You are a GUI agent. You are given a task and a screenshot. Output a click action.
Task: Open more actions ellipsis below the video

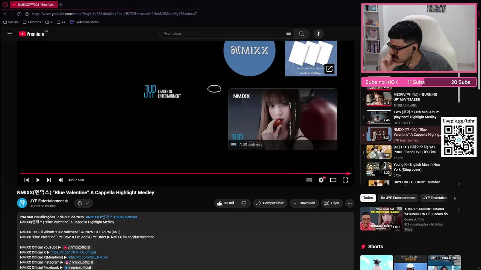[x=349, y=203]
